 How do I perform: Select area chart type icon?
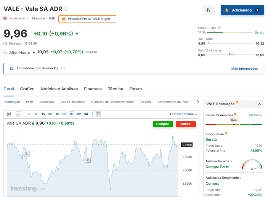pos(18,114)
